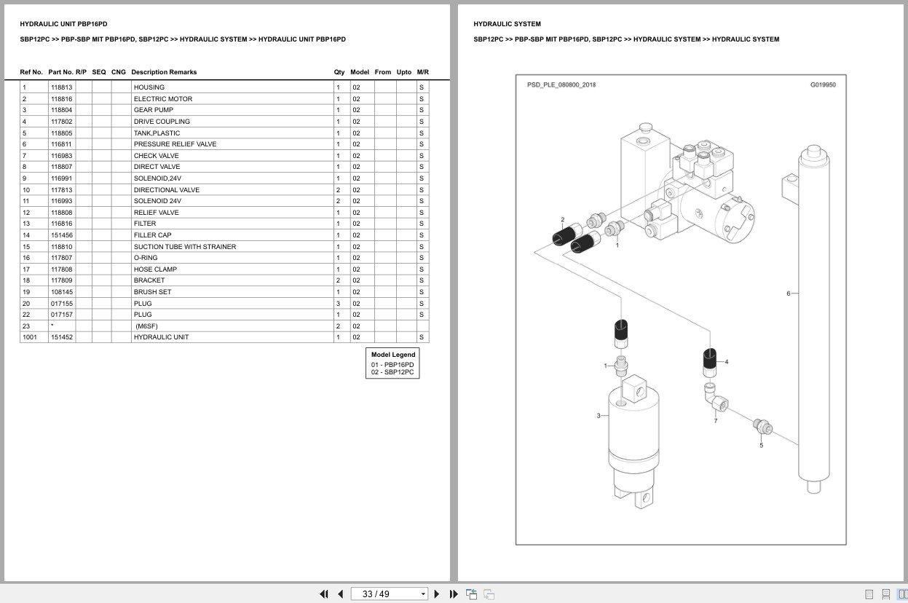
Task: Click HYDRAULIC UNIT description in row 1001
Action: (x=161, y=337)
